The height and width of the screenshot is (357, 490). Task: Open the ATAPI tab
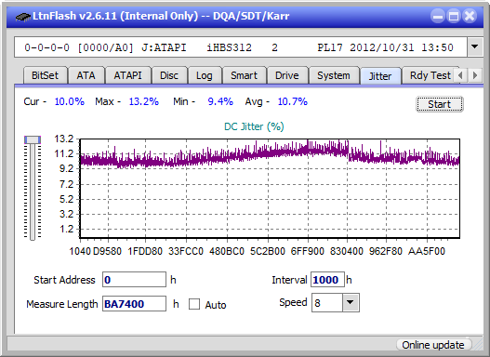point(127,75)
